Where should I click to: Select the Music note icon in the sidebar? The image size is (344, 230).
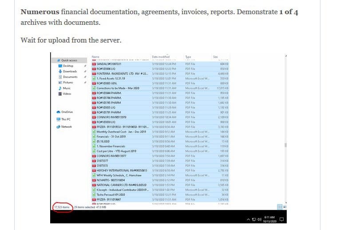[x=59, y=88]
